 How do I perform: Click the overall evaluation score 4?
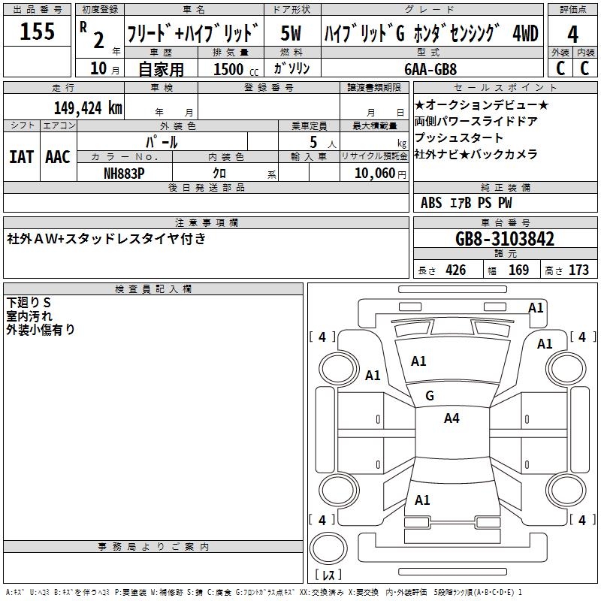click(572, 35)
